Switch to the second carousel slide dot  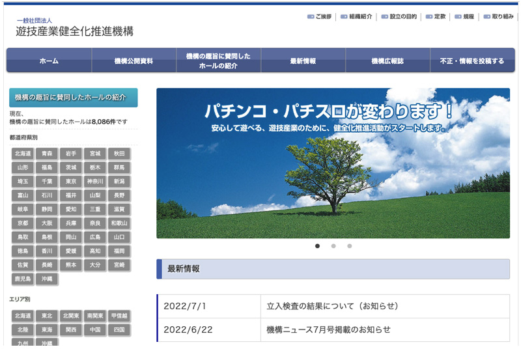point(333,246)
